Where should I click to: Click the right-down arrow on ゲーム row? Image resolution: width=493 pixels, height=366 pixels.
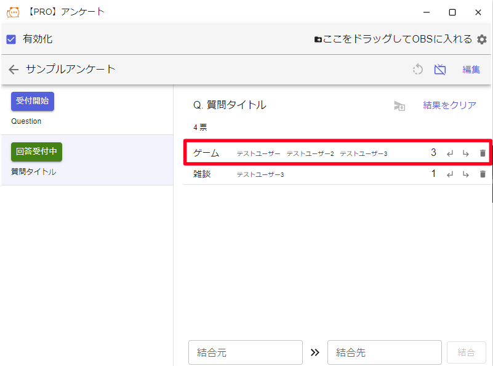click(466, 153)
